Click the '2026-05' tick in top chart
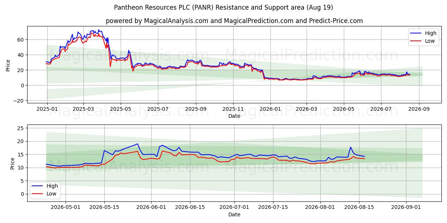Screen dimensions: 447x223 (344, 110)
